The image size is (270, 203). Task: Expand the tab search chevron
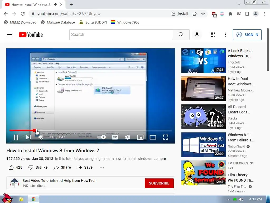click(238, 4)
